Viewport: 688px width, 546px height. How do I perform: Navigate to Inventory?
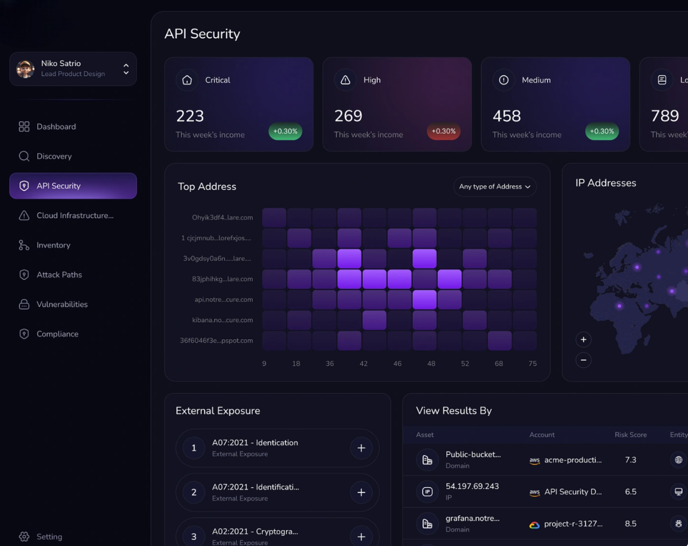click(x=73, y=245)
